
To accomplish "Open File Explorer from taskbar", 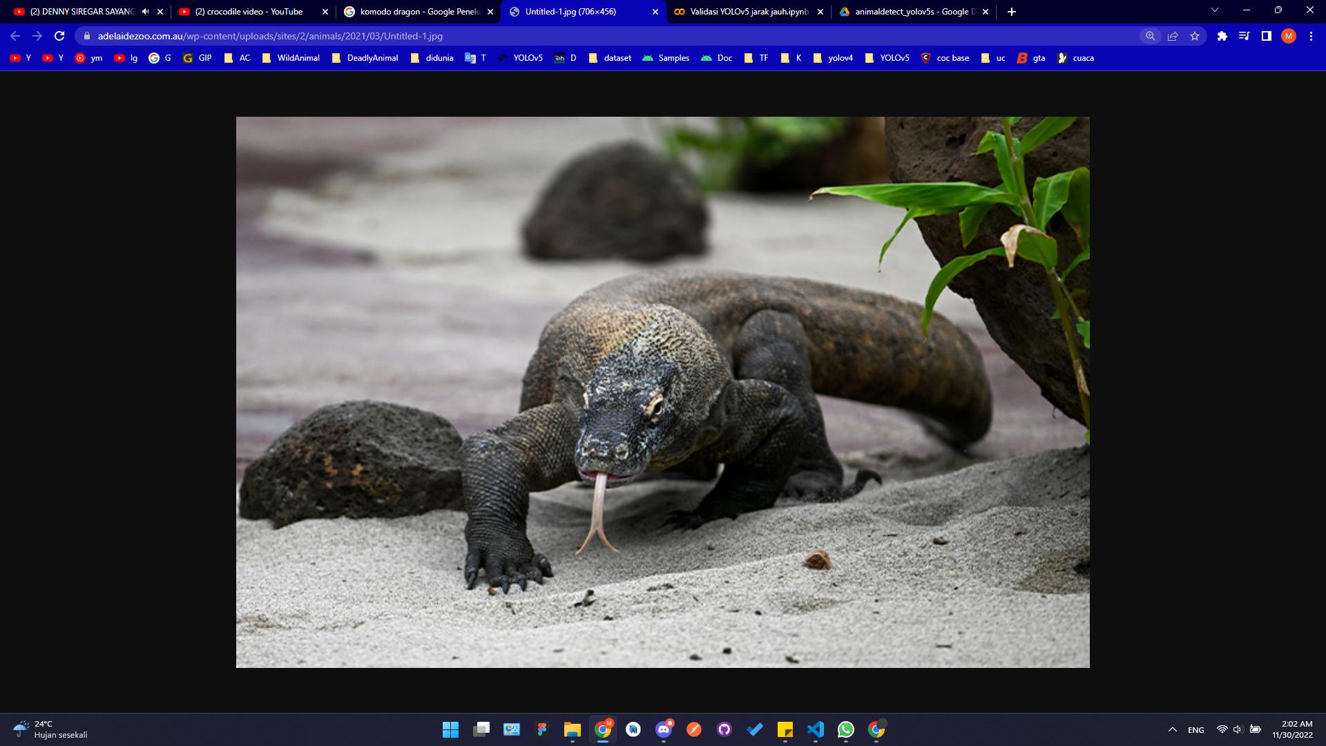I will click(x=573, y=729).
